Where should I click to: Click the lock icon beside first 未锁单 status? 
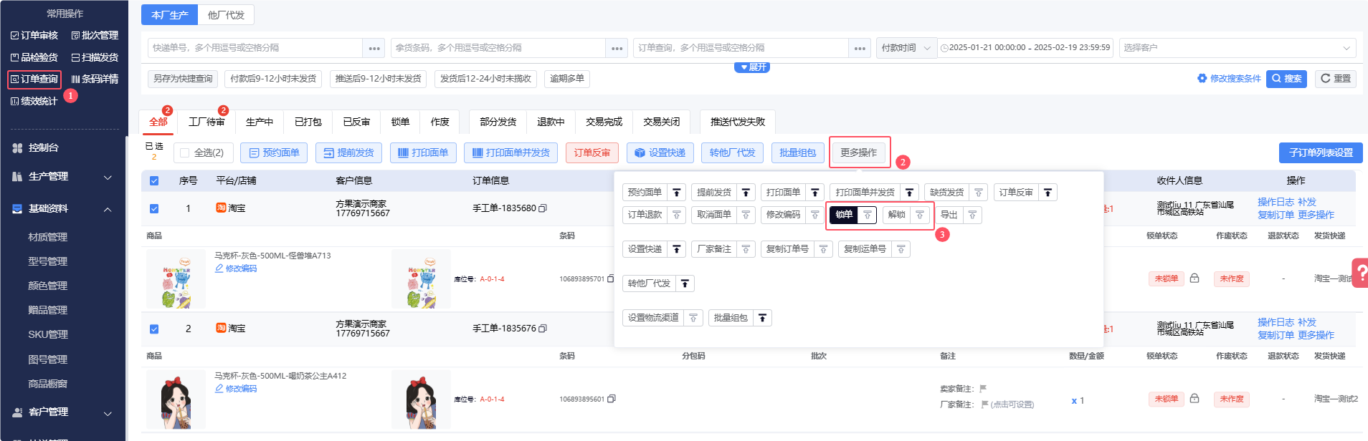pos(1194,278)
